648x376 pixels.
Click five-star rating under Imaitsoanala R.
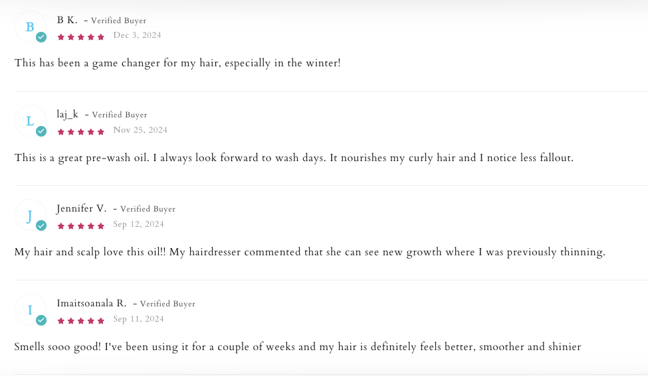click(81, 320)
